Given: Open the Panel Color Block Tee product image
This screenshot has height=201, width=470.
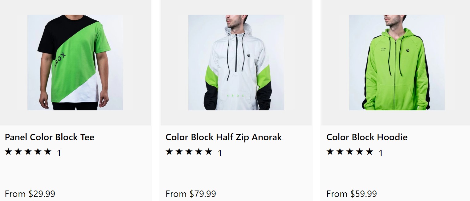Looking at the screenshot, I should pos(75,63).
